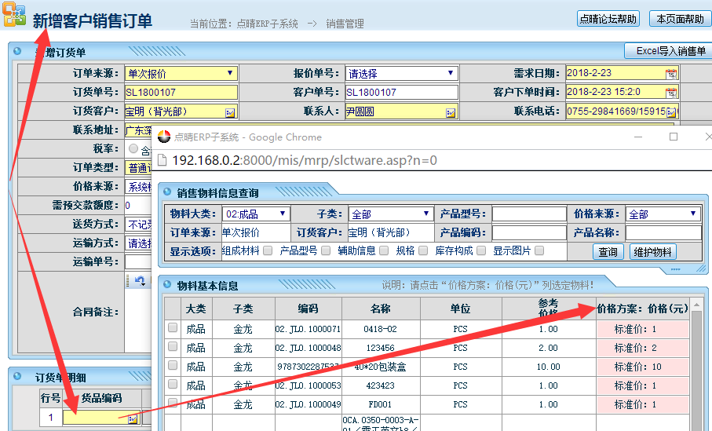
Task: Open the 物料大类 dropdown showing 02:成品
Action: [256, 214]
